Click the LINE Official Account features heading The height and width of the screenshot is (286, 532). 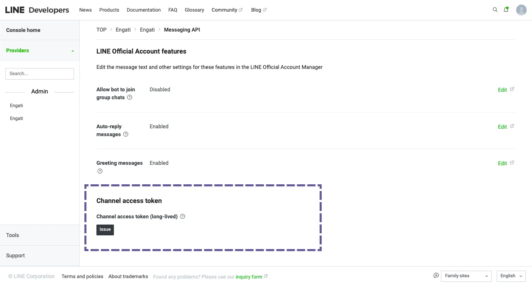[x=141, y=51]
